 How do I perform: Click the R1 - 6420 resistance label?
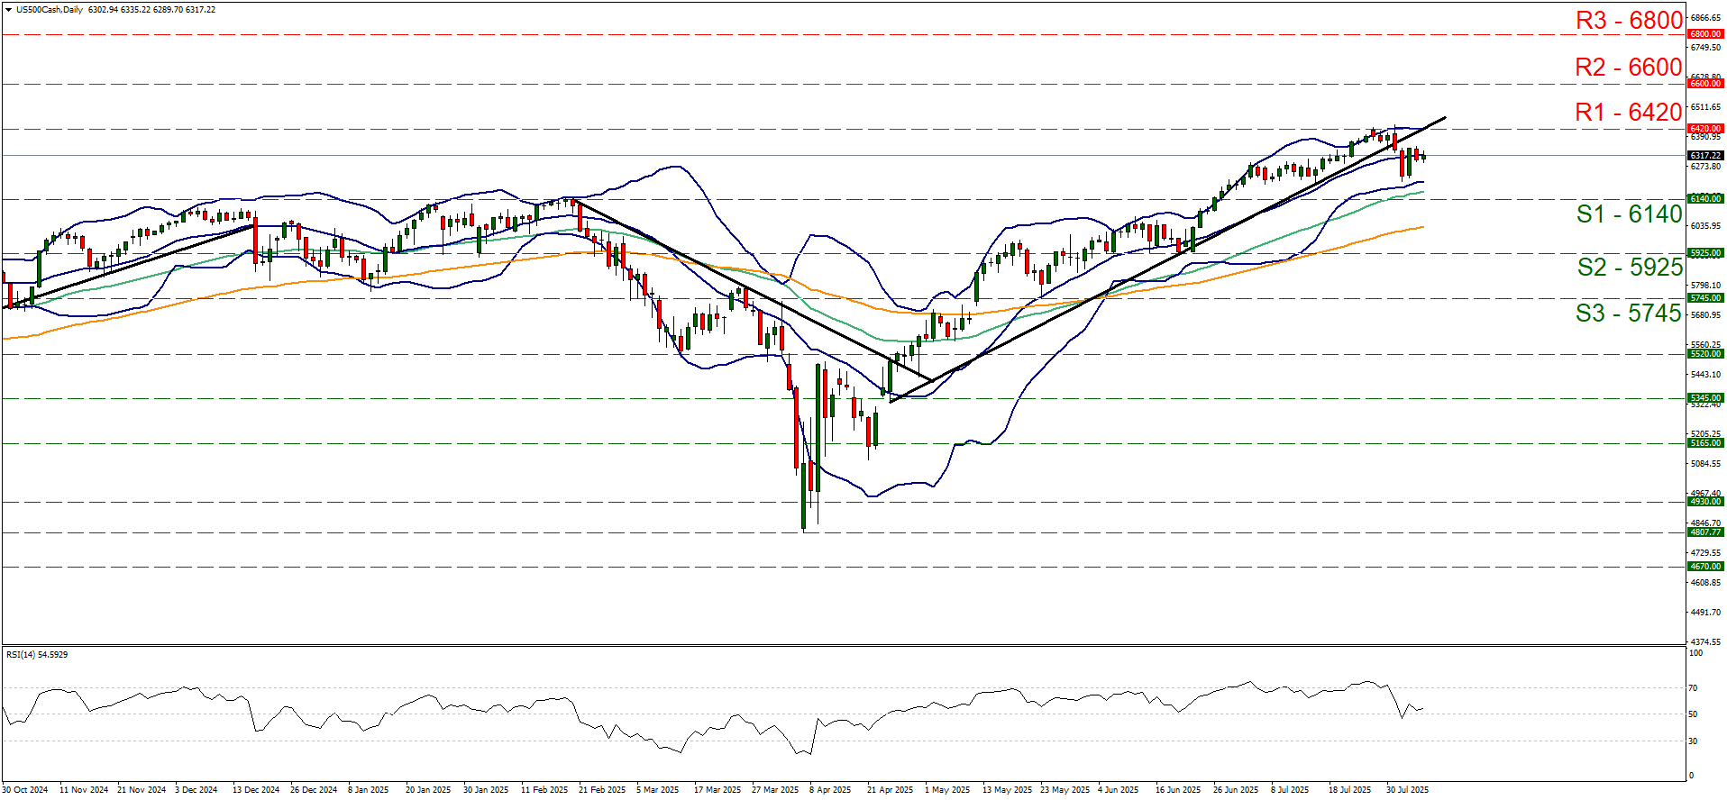tap(1628, 113)
